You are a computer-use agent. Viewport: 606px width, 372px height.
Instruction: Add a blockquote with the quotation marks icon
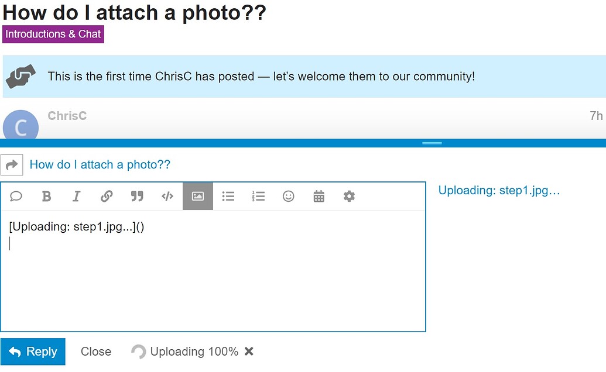(x=137, y=197)
